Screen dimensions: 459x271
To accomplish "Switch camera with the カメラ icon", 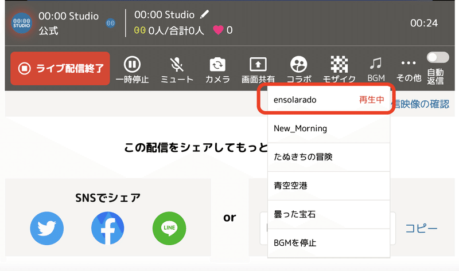I will (217, 69).
